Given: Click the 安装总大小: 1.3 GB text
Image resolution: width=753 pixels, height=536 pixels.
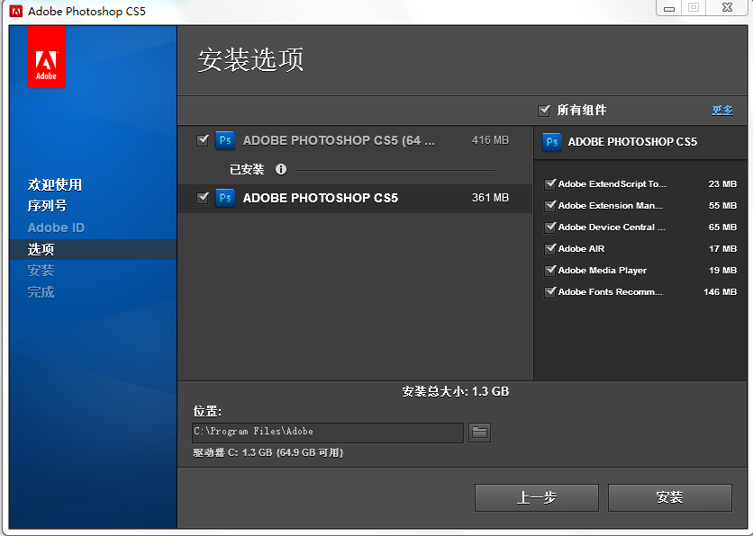Looking at the screenshot, I should (x=455, y=392).
